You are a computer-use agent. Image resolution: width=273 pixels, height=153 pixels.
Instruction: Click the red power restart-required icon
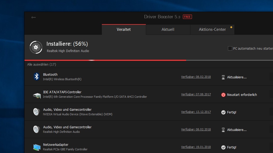(223, 95)
